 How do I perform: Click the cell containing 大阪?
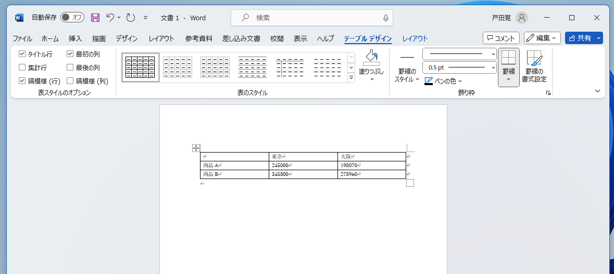pos(372,157)
